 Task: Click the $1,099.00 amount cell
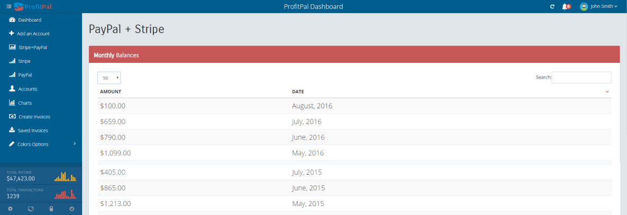pos(115,153)
